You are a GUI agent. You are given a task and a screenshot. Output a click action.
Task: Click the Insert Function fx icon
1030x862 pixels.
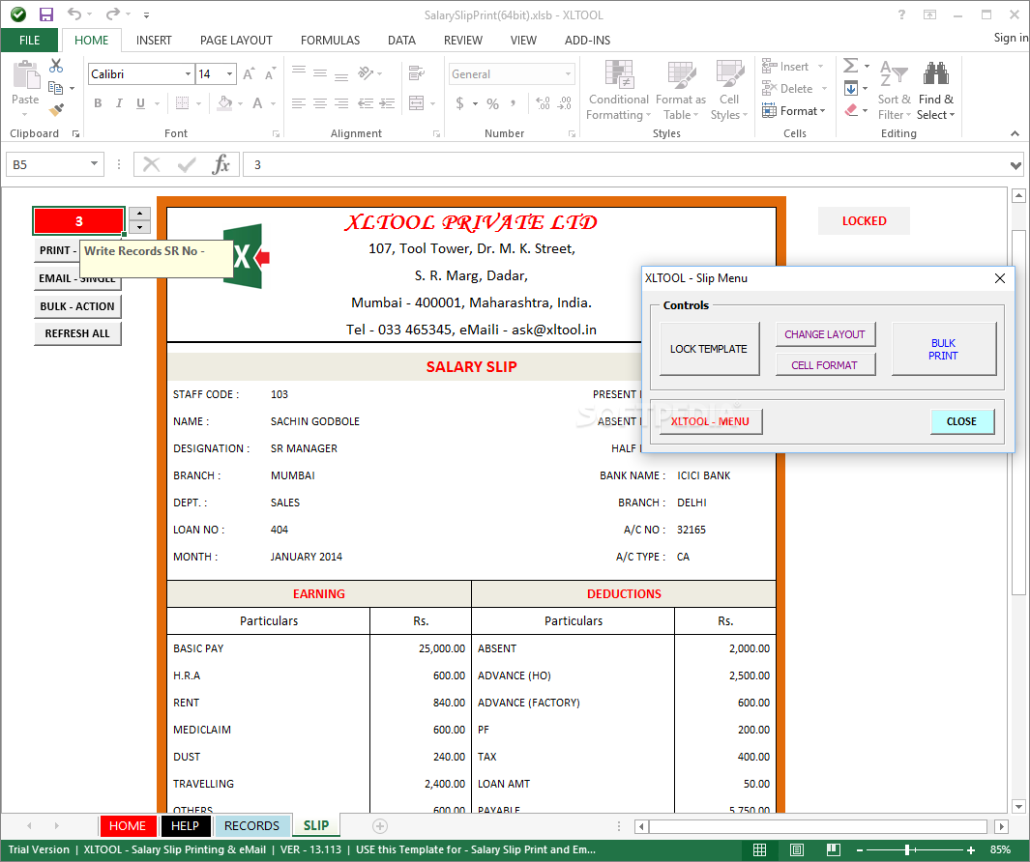[x=221, y=164]
